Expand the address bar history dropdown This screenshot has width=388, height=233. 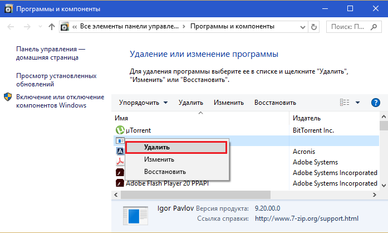pos(302,27)
